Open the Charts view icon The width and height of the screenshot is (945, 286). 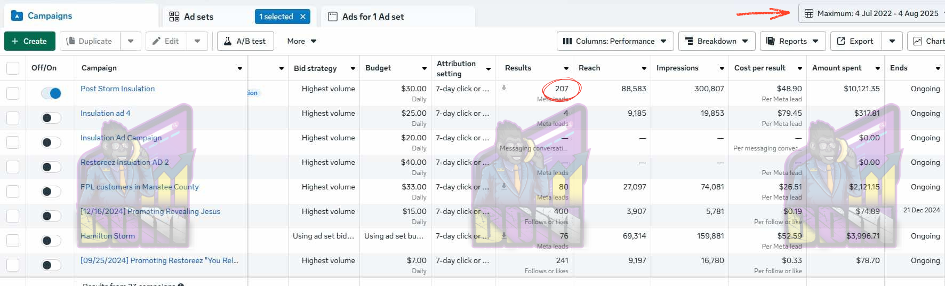(918, 41)
